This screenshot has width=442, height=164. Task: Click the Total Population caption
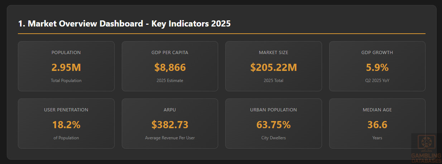click(66, 81)
